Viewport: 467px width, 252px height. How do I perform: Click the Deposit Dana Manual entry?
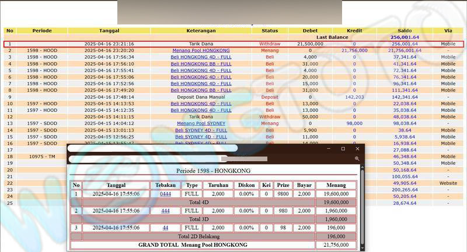(201, 97)
